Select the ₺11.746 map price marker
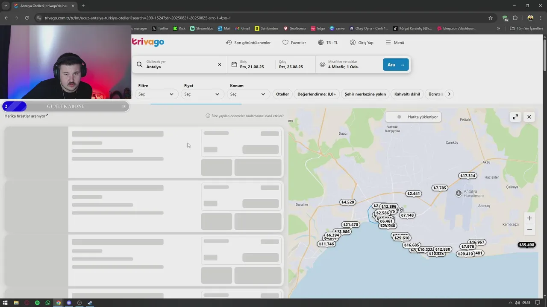The height and width of the screenshot is (307, 547). pos(326,244)
